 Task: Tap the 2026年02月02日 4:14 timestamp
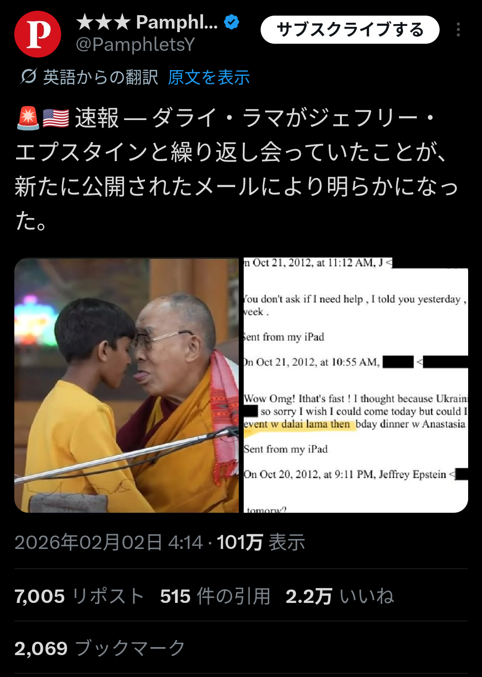coord(108,542)
